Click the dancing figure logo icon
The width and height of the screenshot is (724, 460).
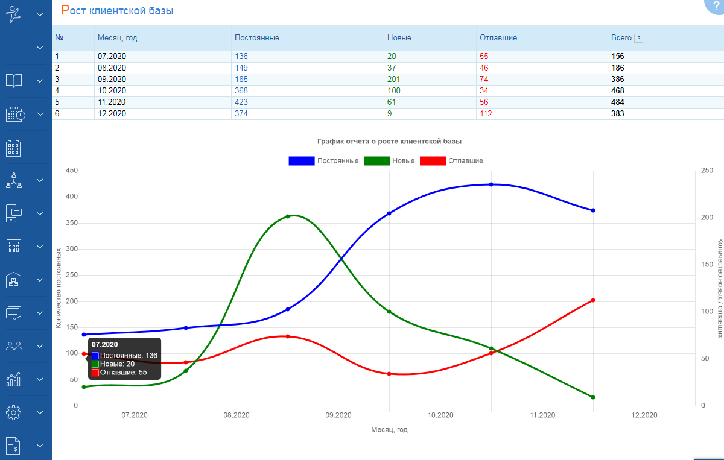14,14
